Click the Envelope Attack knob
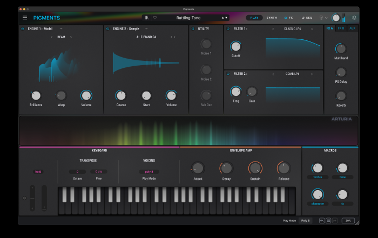 tap(198, 169)
